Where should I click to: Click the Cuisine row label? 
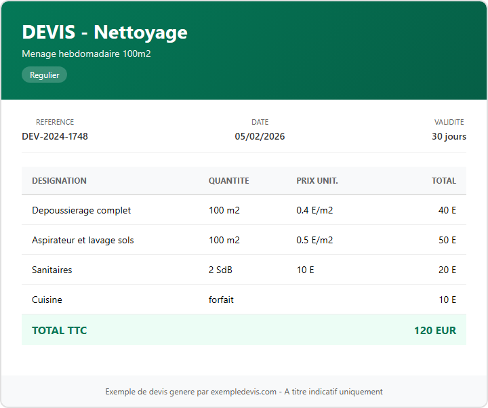pos(47,300)
